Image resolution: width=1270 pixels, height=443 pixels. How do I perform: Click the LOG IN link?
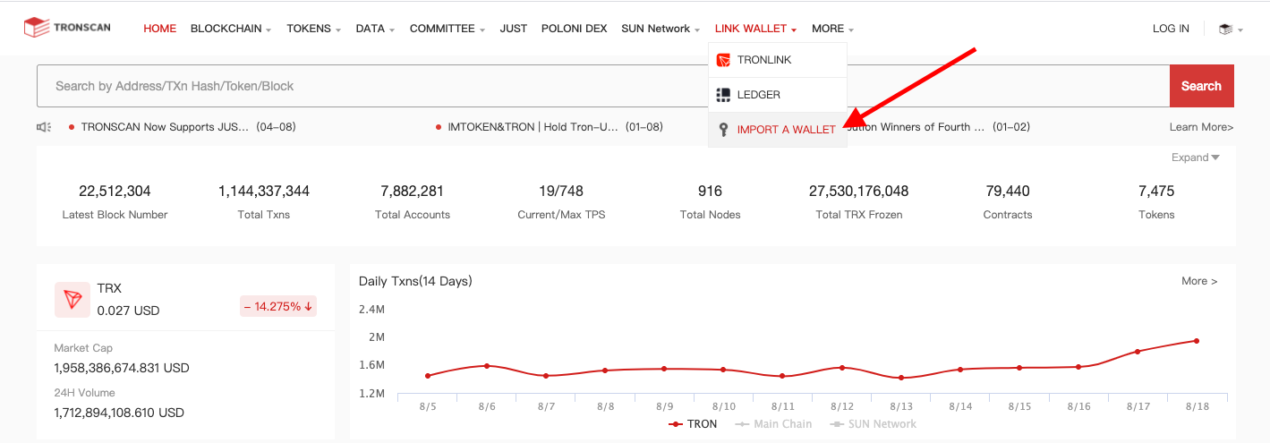(1171, 29)
